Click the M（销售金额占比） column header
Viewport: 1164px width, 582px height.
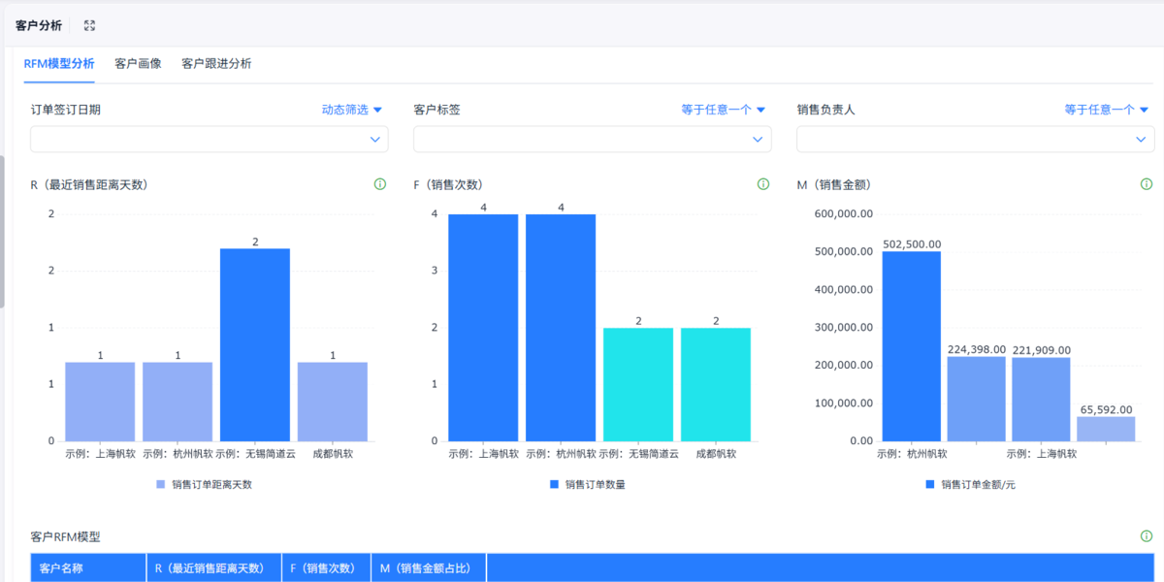click(429, 568)
